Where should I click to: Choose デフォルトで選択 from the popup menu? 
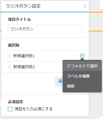(x=82, y=66)
